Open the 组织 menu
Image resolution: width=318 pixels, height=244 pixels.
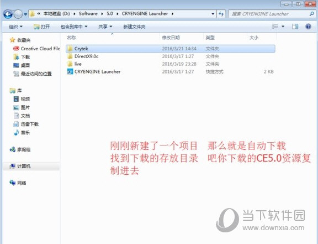15,27
